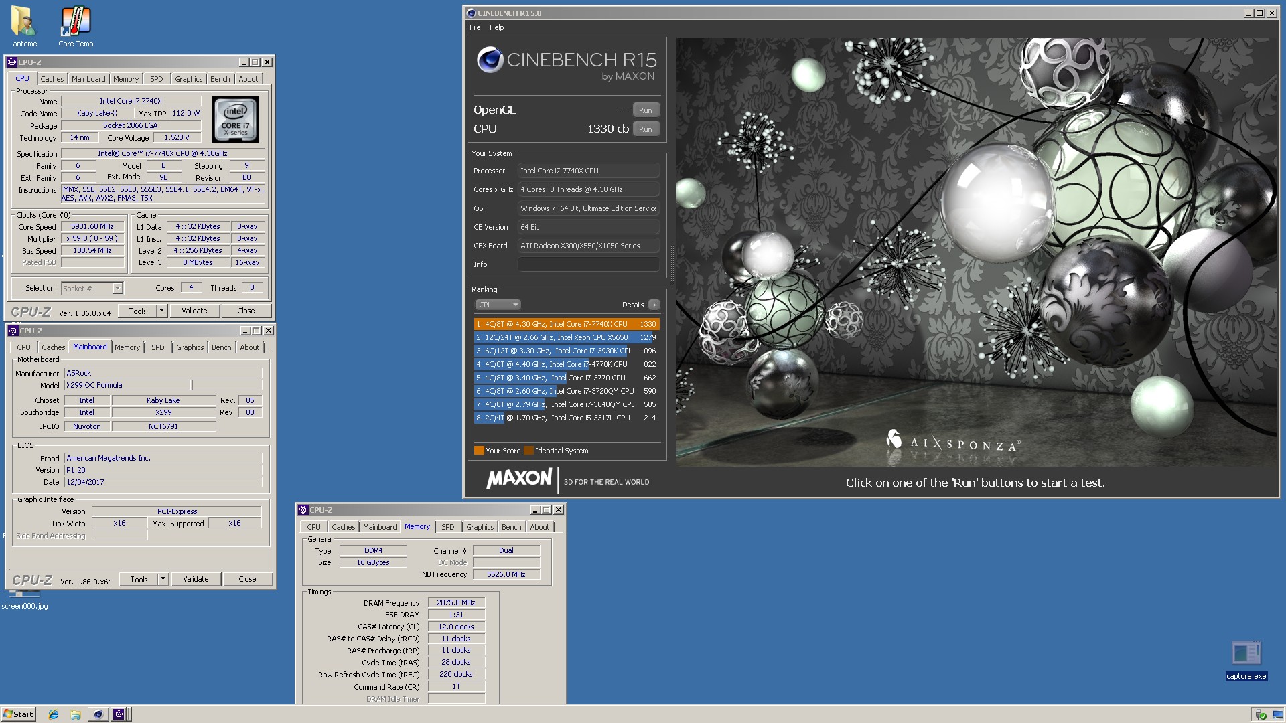Open Internet Explorer from taskbar
Image resolution: width=1286 pixels, height=723 pixels.
[54, 714]
